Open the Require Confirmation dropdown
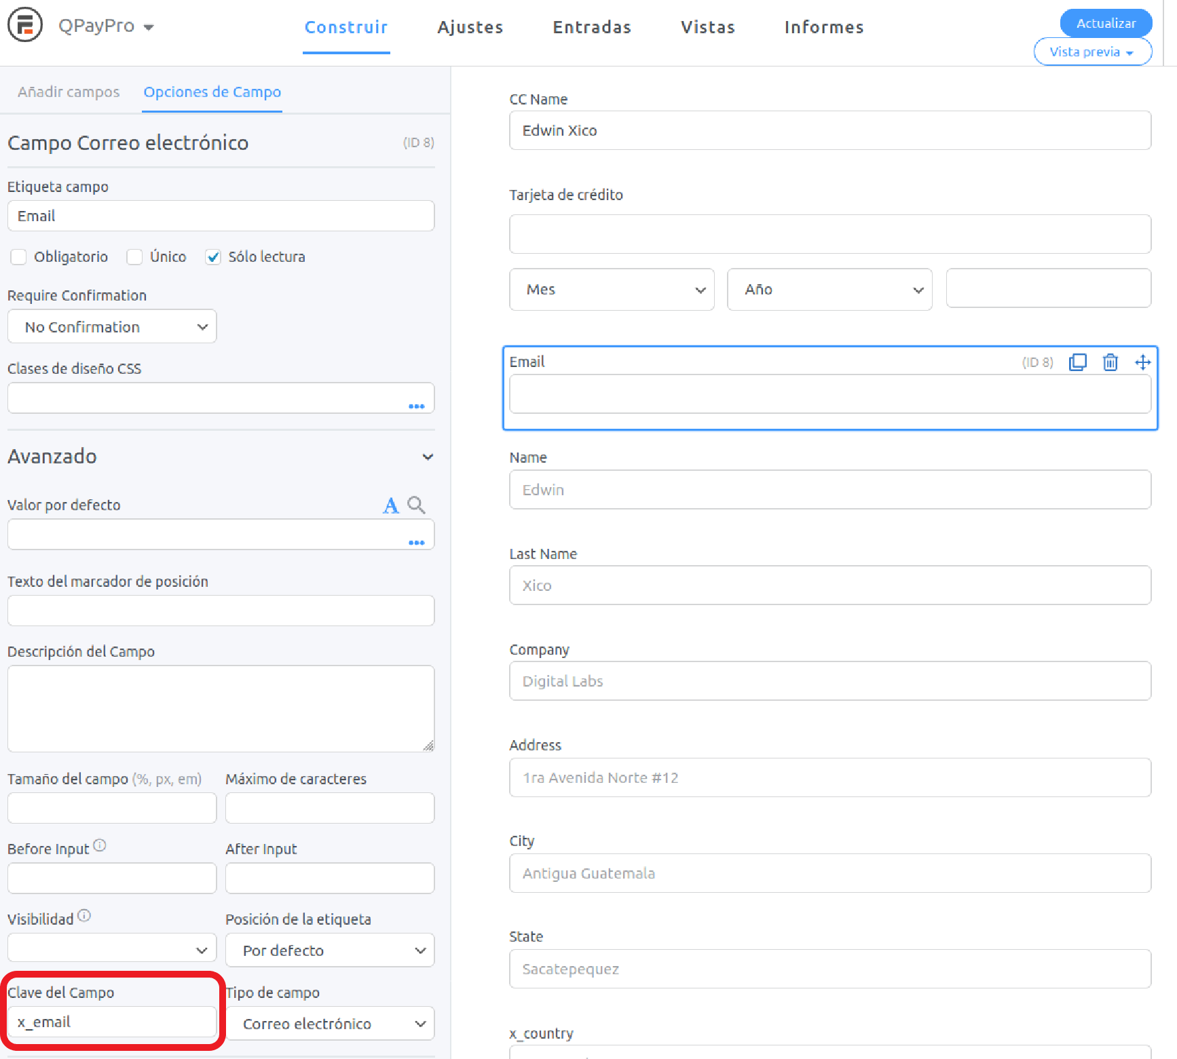1177x1059 pixels. [112, 327]
